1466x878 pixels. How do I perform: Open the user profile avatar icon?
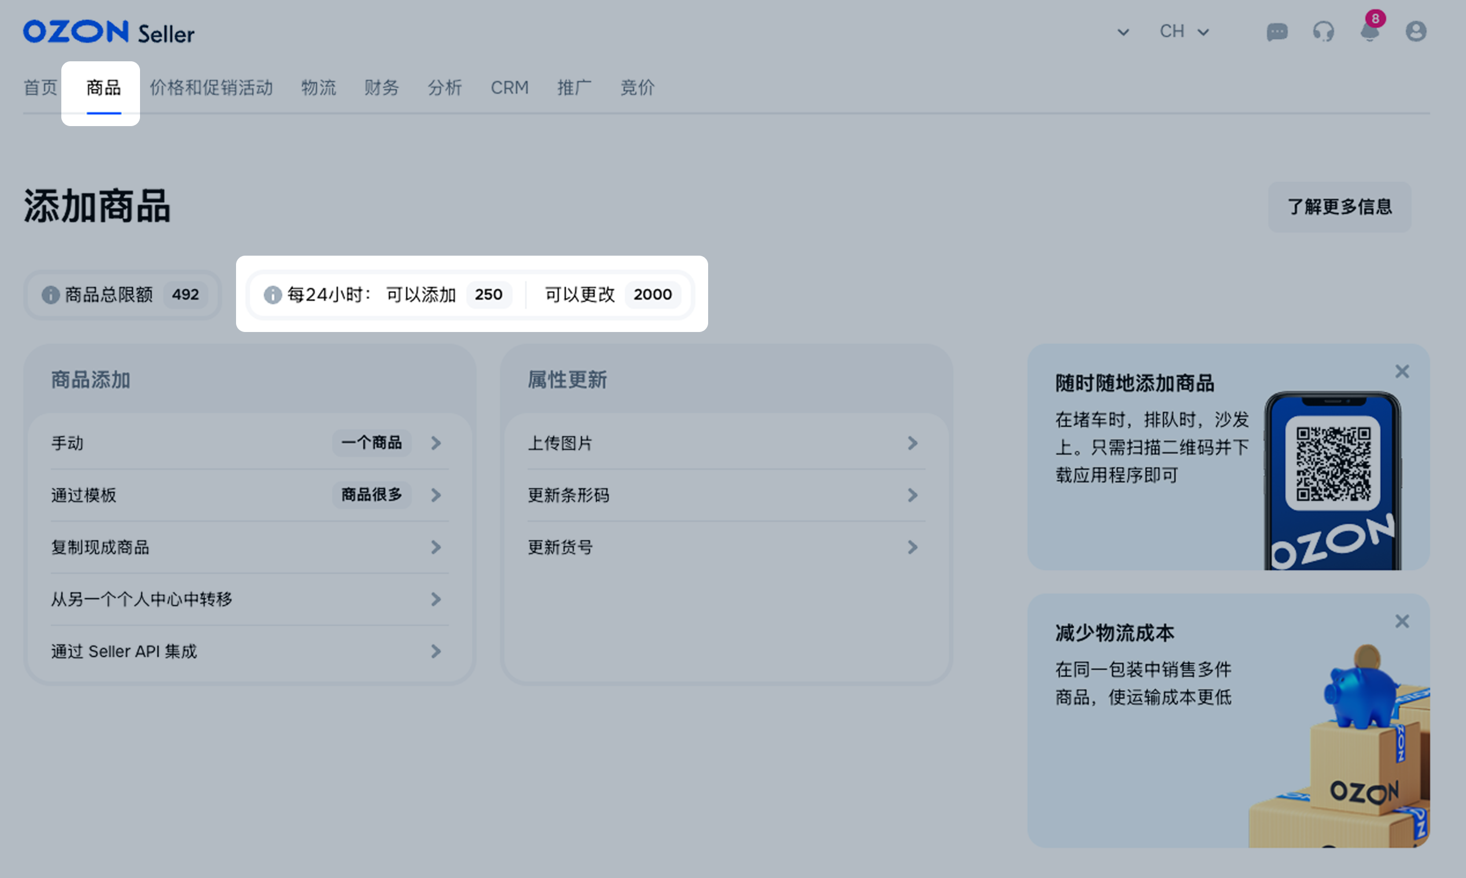(1416, 31)
